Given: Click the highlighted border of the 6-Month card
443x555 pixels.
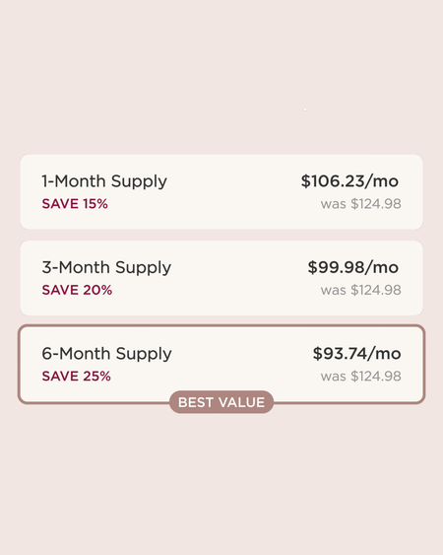Looking at the screenshot, I should (221, 325).
